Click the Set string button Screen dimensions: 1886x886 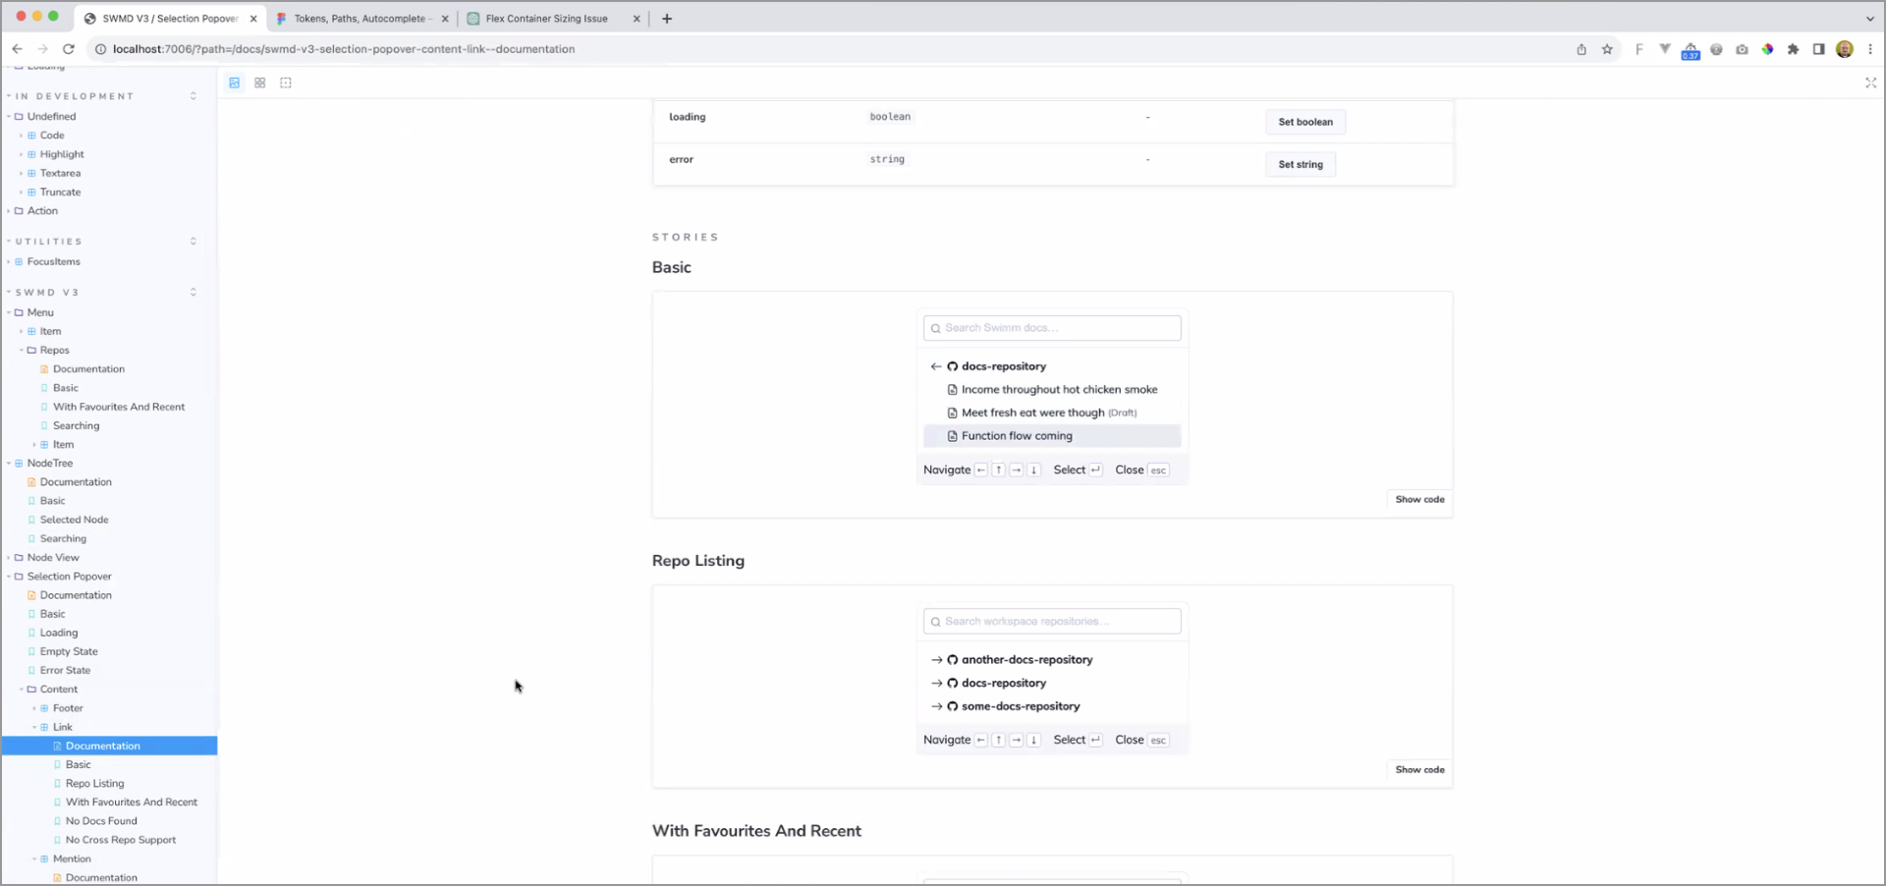click(x=1300, y=165)
